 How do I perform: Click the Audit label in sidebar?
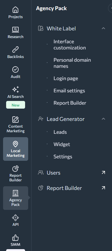[16, 76]
